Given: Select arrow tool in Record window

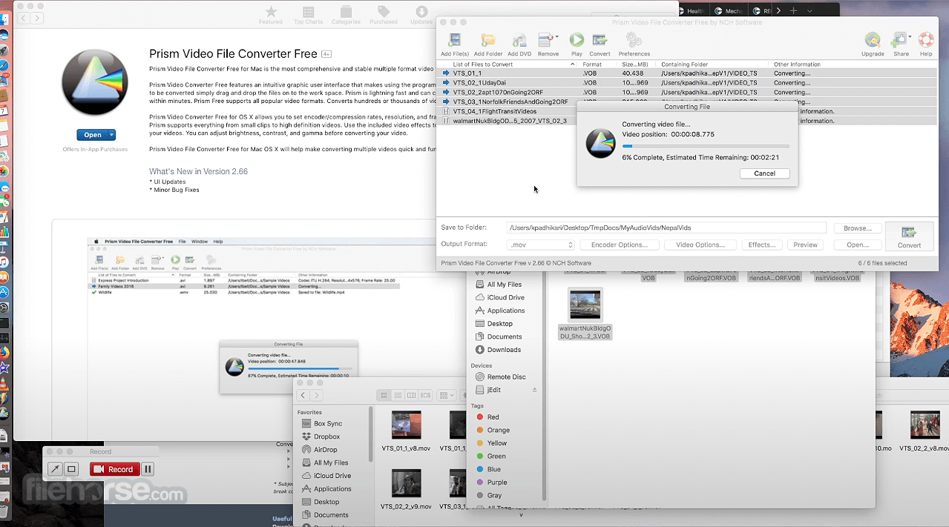Looking at the screenshot, I should pyautogui.click(x=55, y=469).
